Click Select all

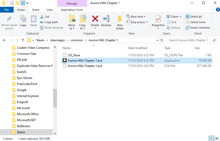(x=194, y=17)
